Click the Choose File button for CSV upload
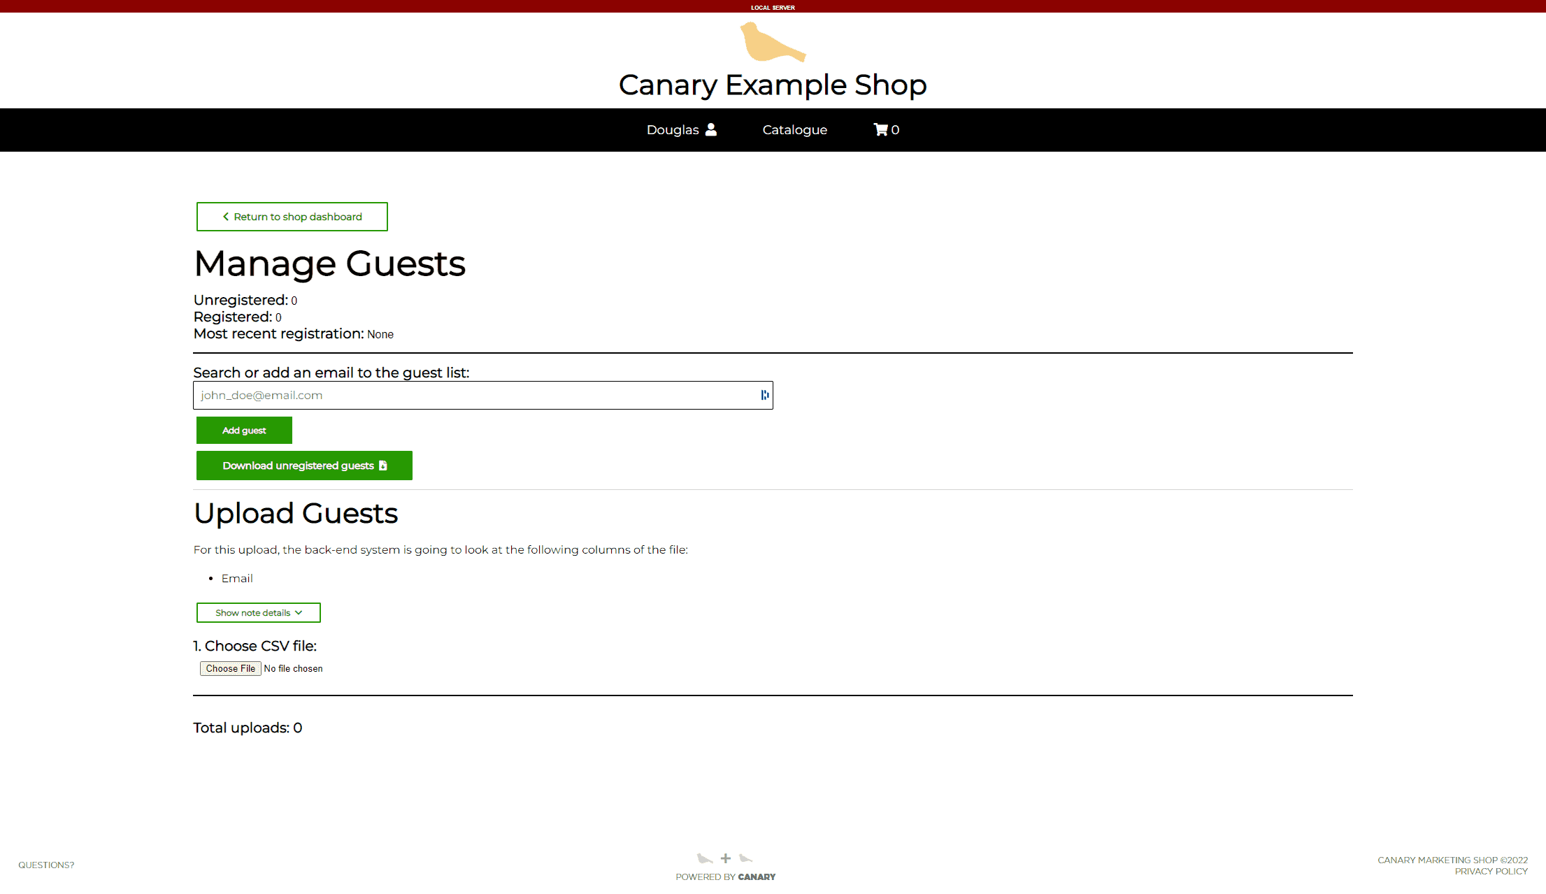Image resolution: width=1546 pixels, height=894 pixels. click(230, 668)
